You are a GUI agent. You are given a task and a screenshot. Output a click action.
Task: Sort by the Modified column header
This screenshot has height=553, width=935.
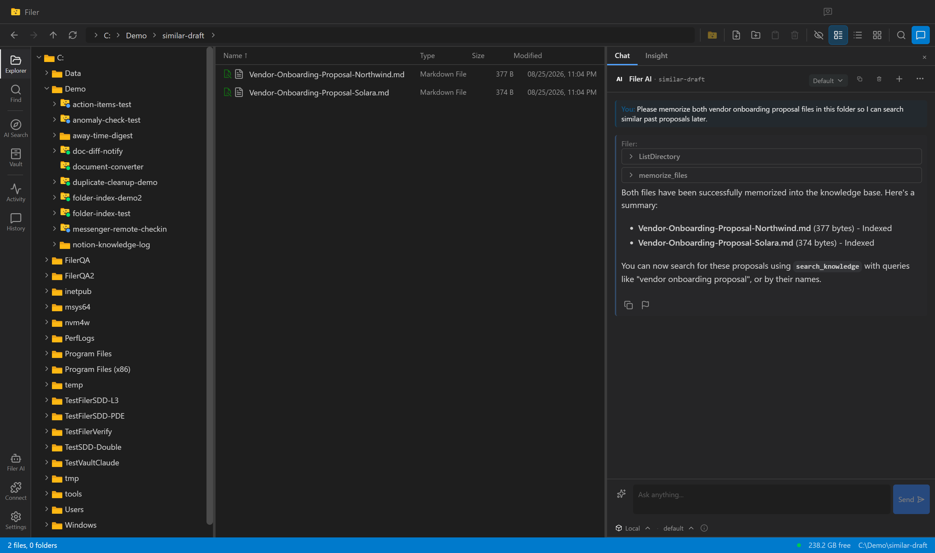point(528,55)
